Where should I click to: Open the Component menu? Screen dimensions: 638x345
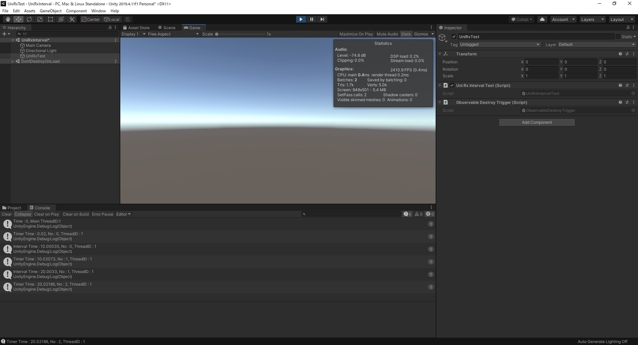point(77,11)
